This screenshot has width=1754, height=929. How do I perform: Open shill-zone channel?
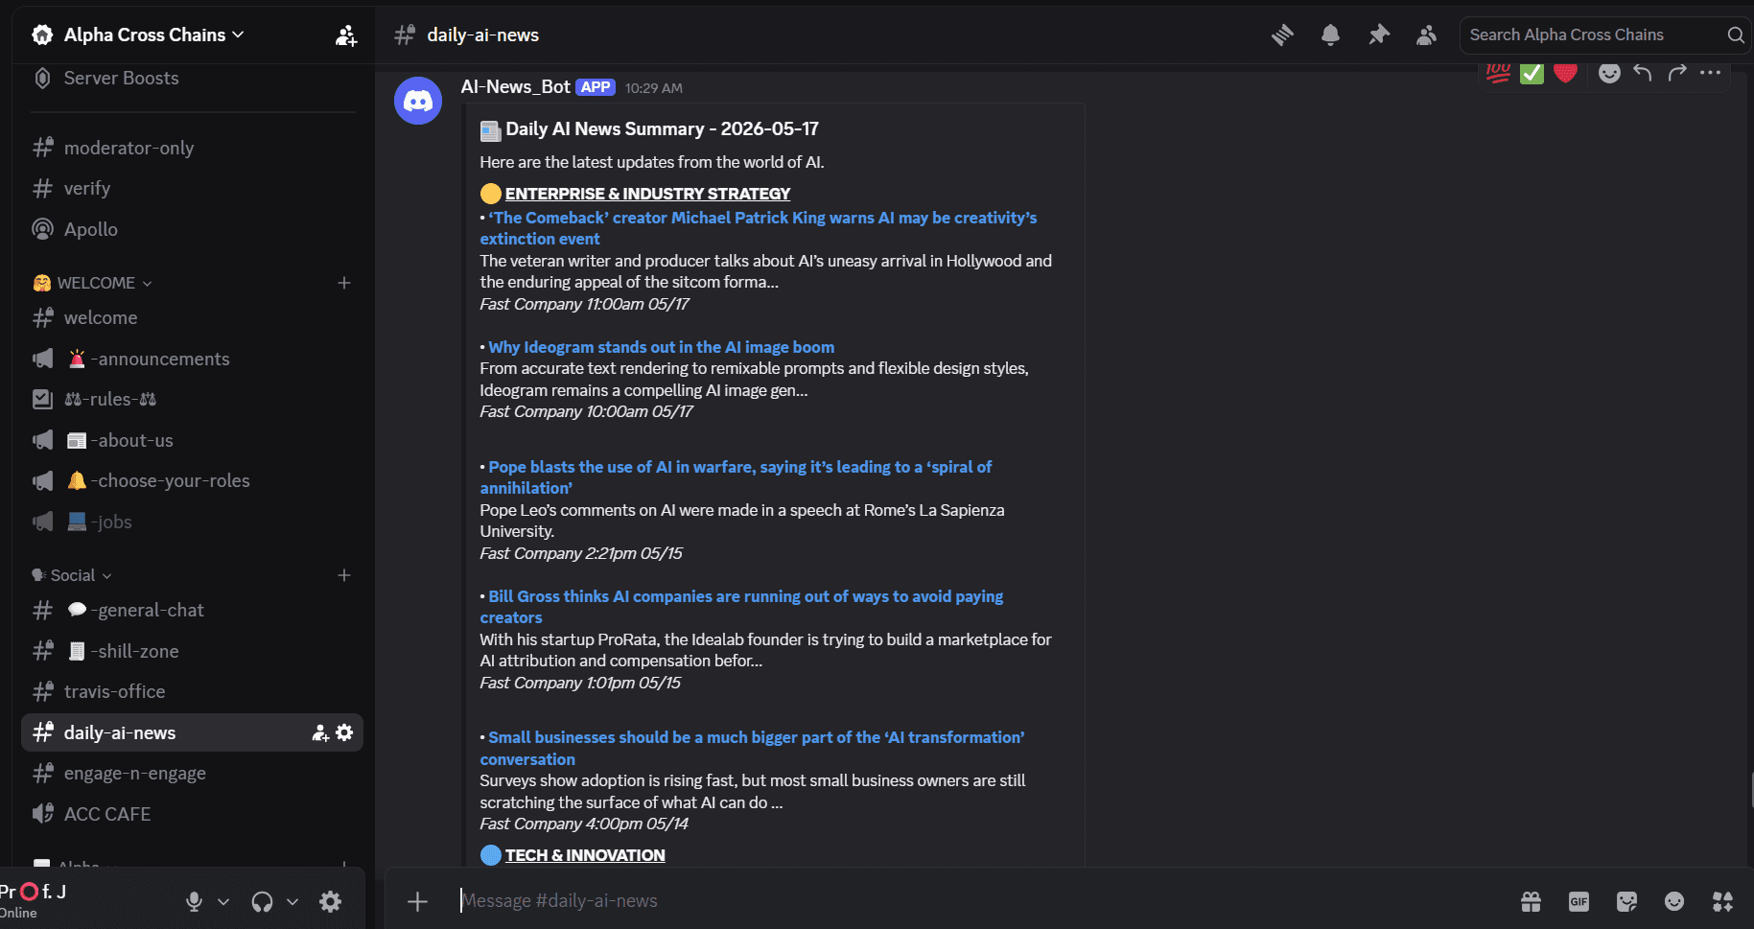pos(192,651)
